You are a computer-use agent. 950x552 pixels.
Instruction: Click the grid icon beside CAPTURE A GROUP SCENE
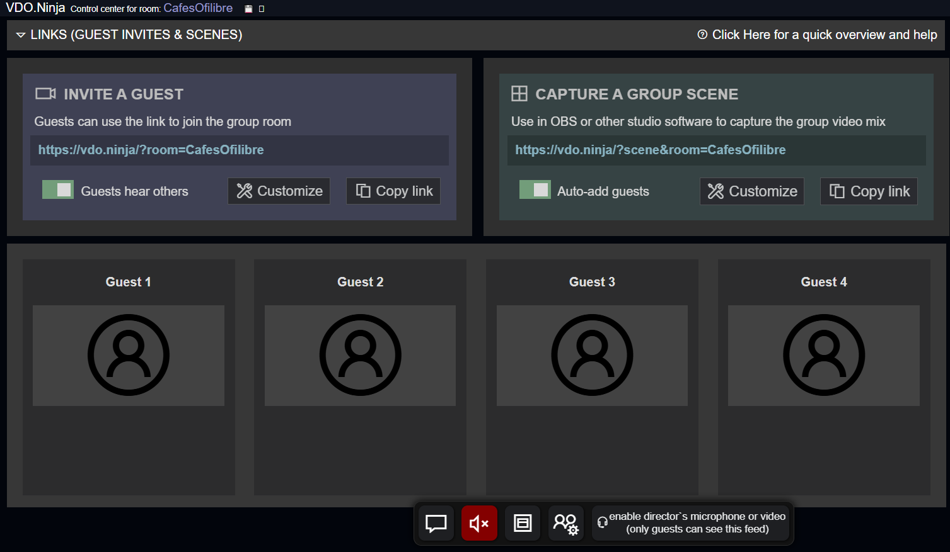coord(519,94)
